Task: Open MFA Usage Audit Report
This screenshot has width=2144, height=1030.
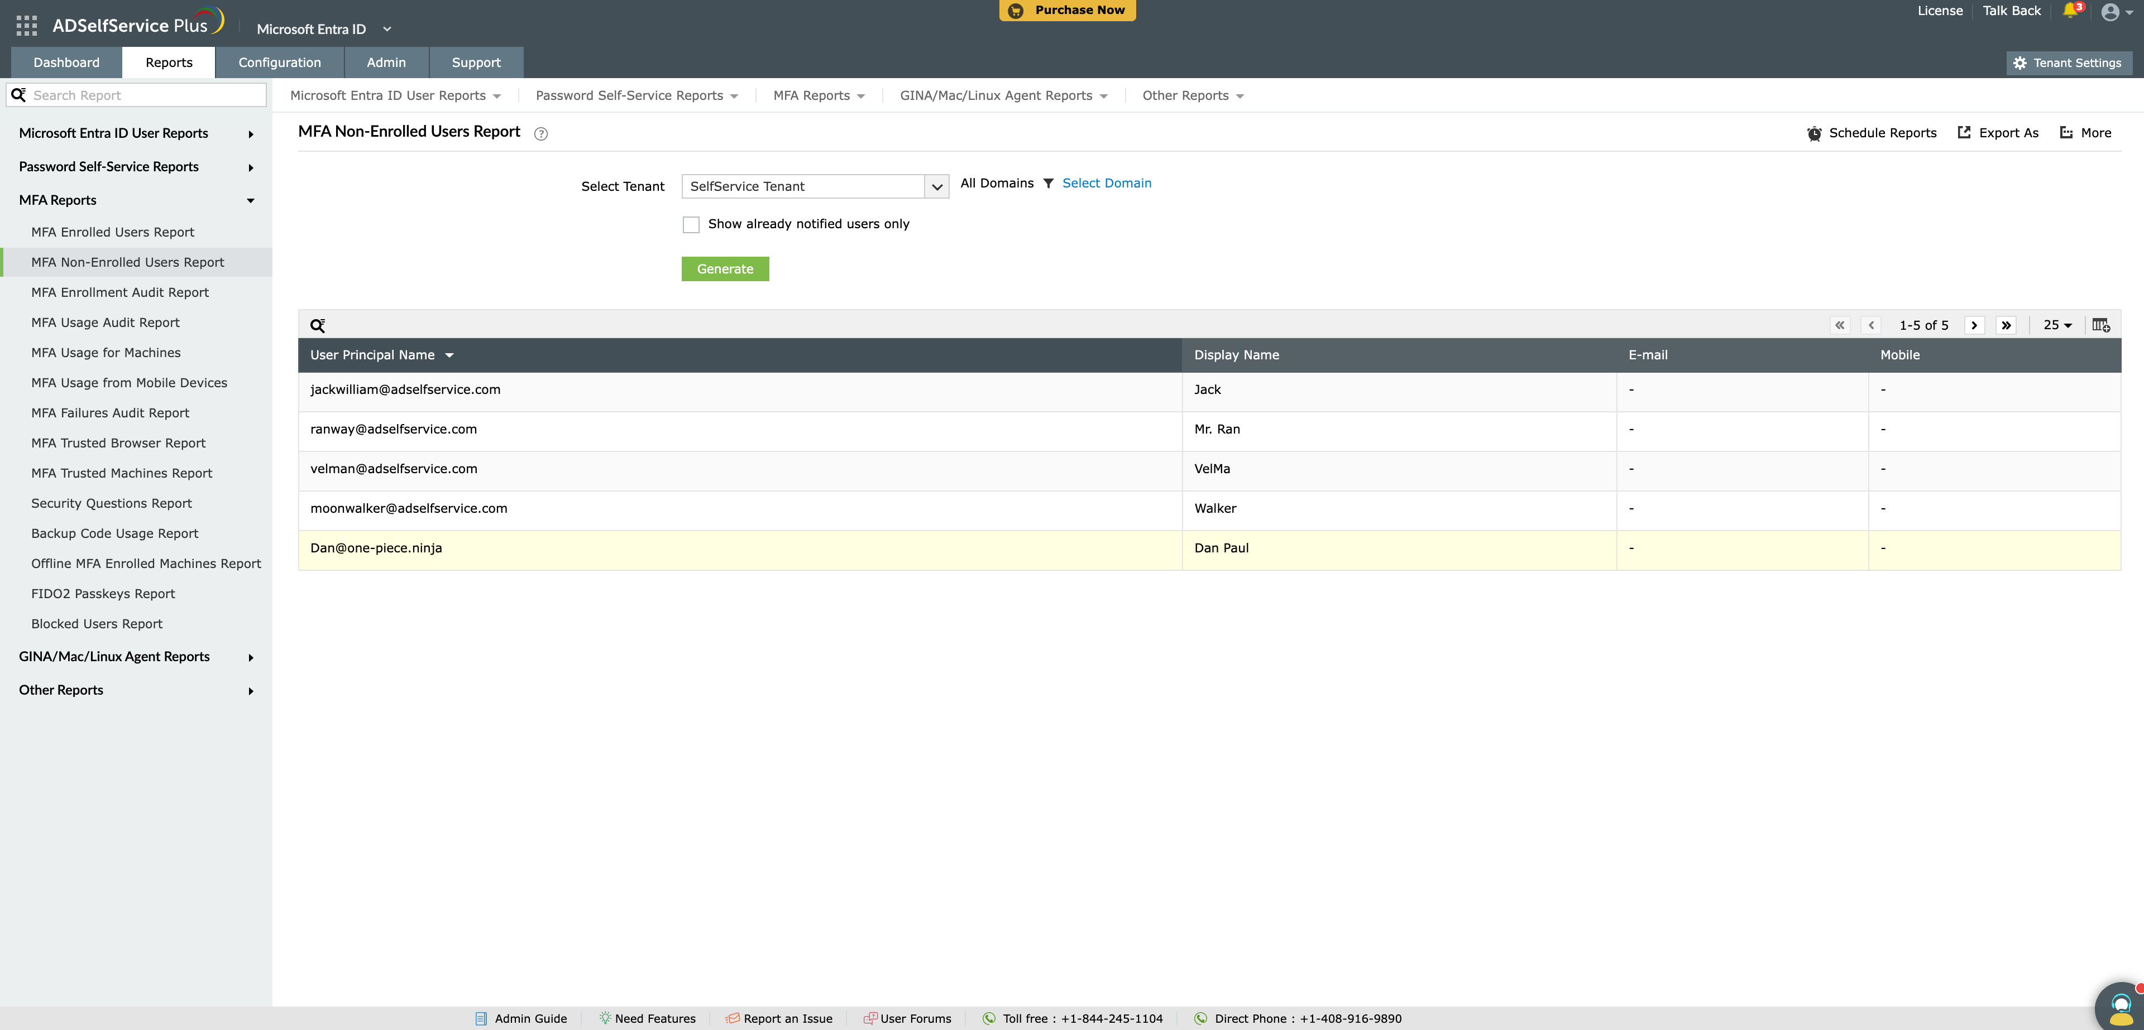Action: [105, 323]
